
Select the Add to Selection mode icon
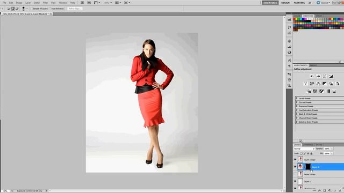(x=13, y=9)
